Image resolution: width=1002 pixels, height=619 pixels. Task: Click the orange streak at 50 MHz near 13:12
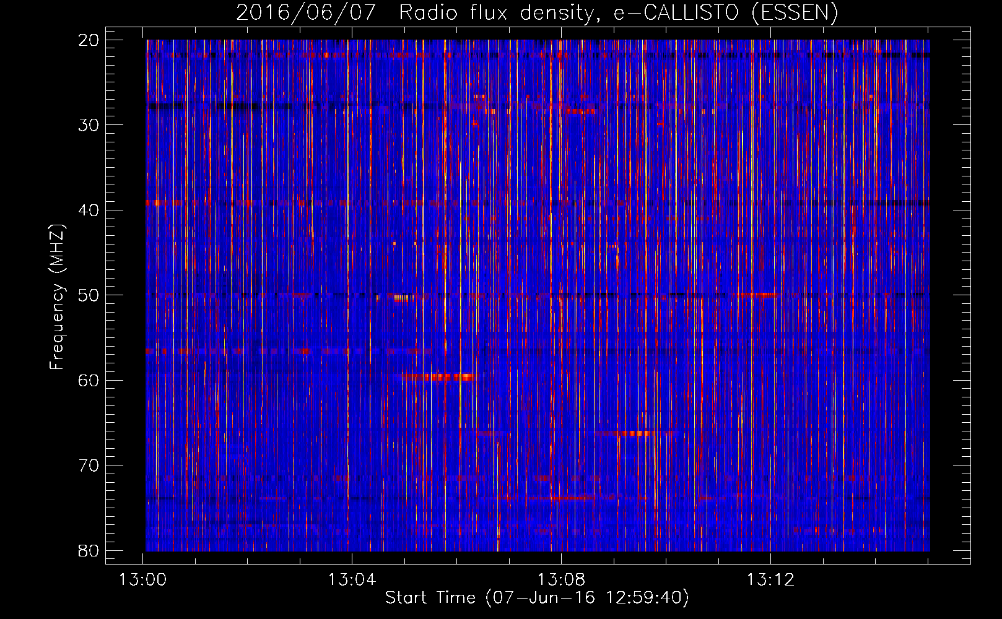756,295
